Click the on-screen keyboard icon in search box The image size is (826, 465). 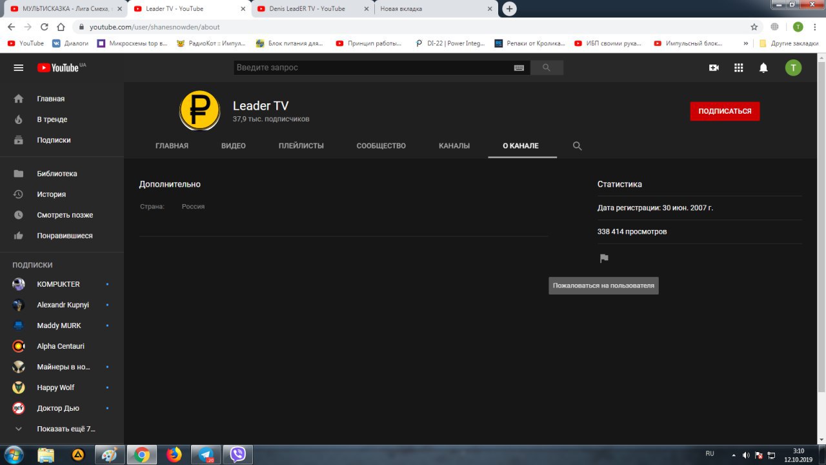tap(519, 68)
